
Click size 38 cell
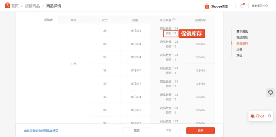(x=105, y=70)
